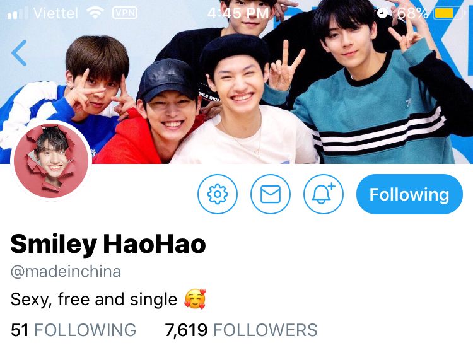This screenshot has width=473, height=355.
Task: Tap the bio text Sexy, free and single
Action: tap(94, 300)
